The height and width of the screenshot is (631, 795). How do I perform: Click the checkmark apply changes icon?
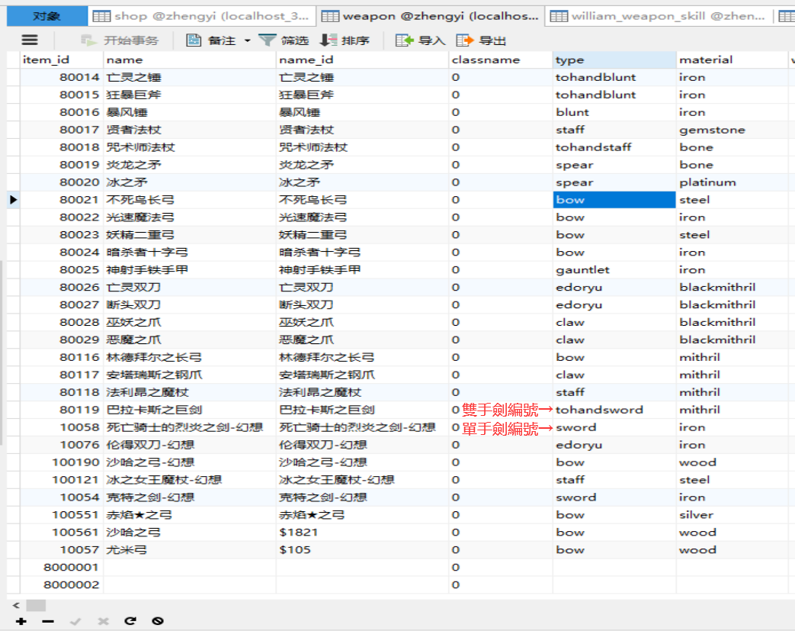pyautogui.click(x=75, y=621)
